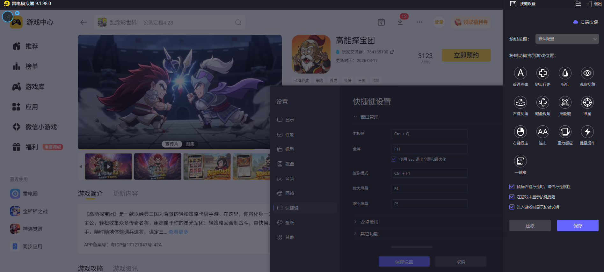Open the three-dots more menu
604x272 pixels.
419,22
